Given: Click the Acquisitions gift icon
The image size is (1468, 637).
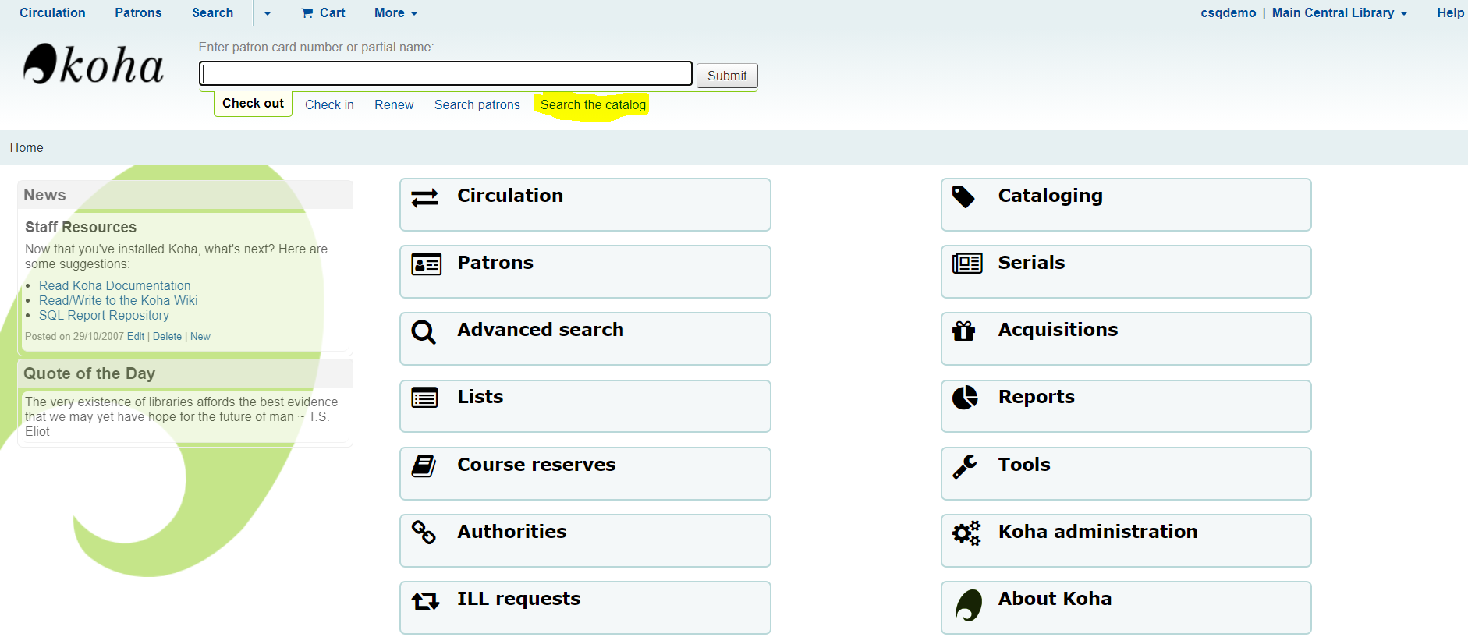Looking at the screenshot, I should 964,331.
